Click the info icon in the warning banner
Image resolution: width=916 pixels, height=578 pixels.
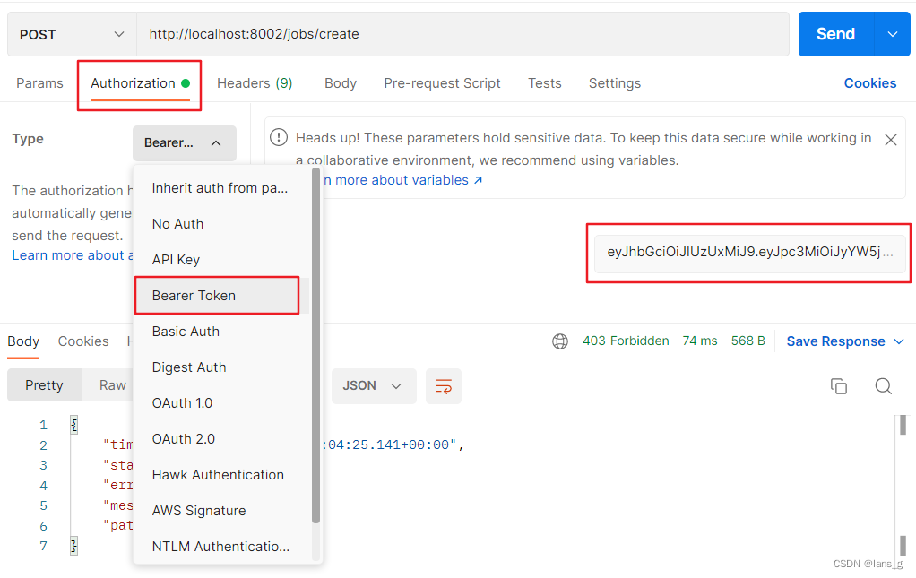point(279,138)
